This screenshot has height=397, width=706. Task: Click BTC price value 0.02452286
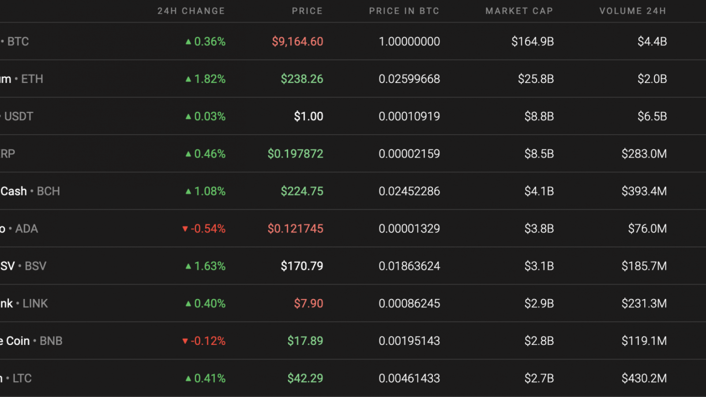(409, 191)
